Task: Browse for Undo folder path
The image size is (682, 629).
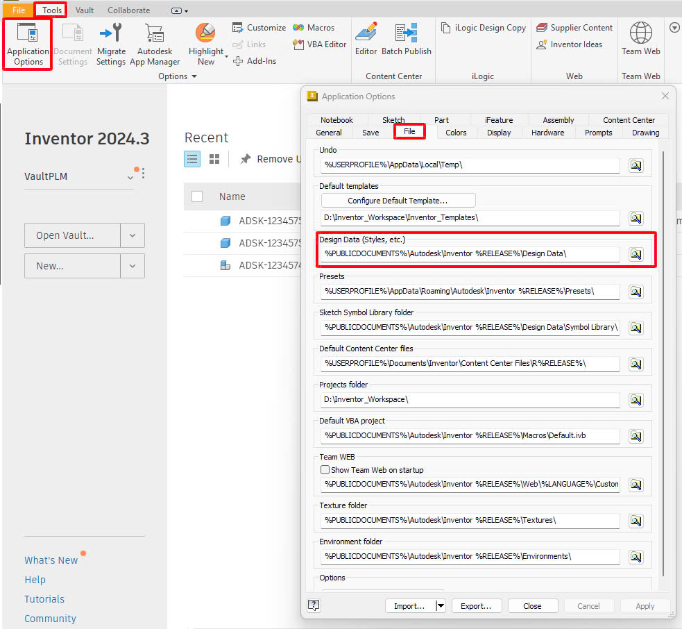Action: [x=636, y=165]
